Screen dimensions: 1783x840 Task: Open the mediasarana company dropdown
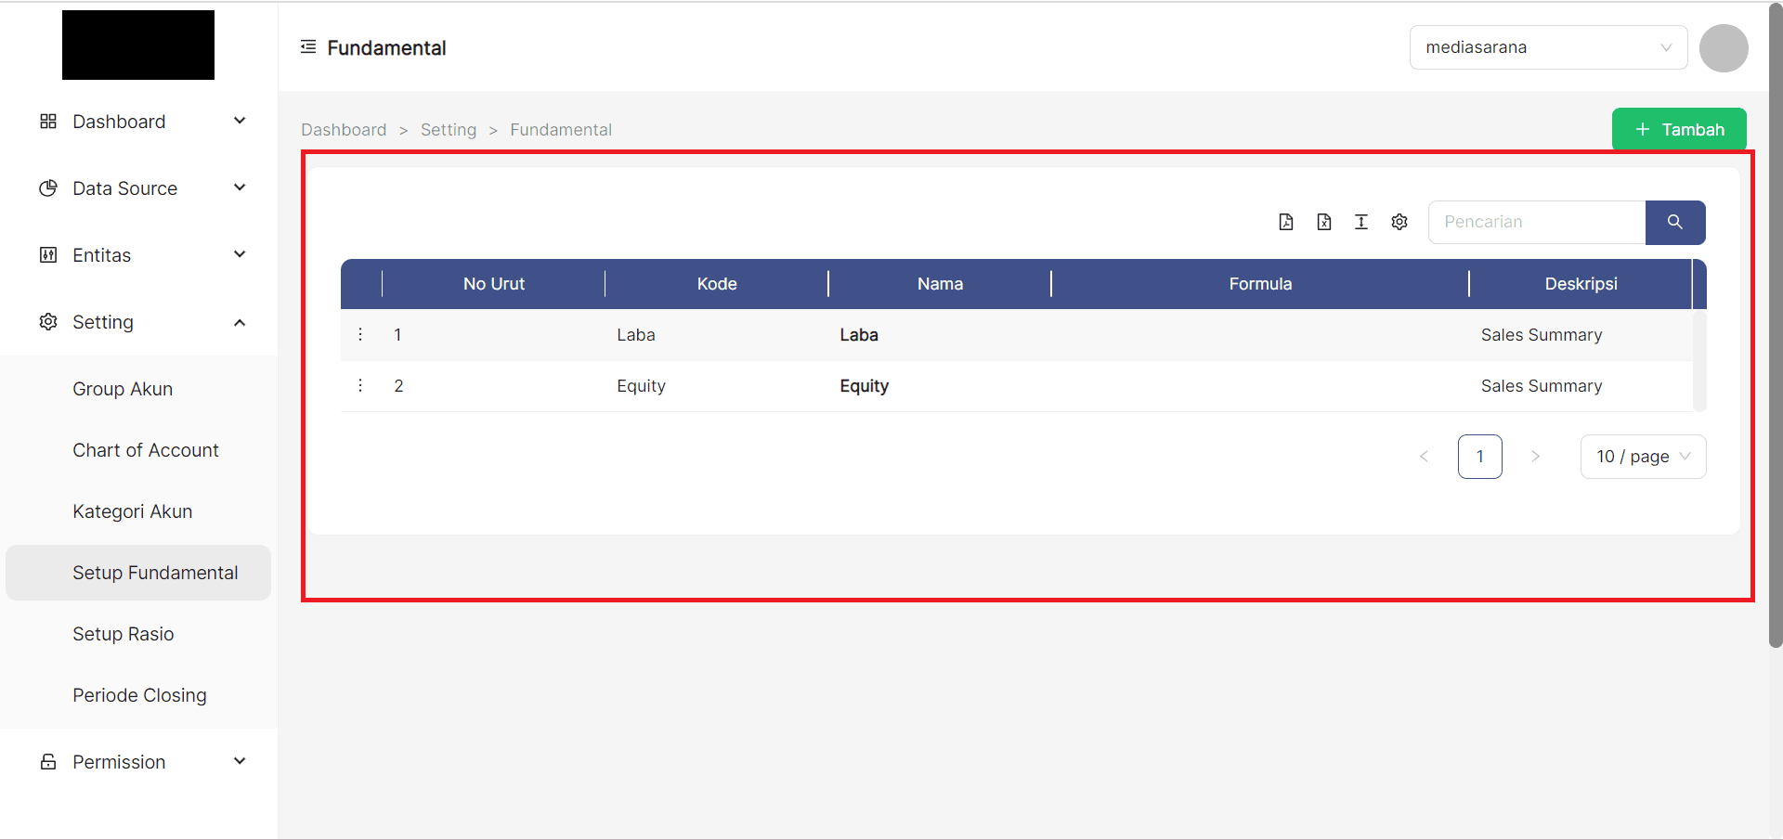point(1548,47)
